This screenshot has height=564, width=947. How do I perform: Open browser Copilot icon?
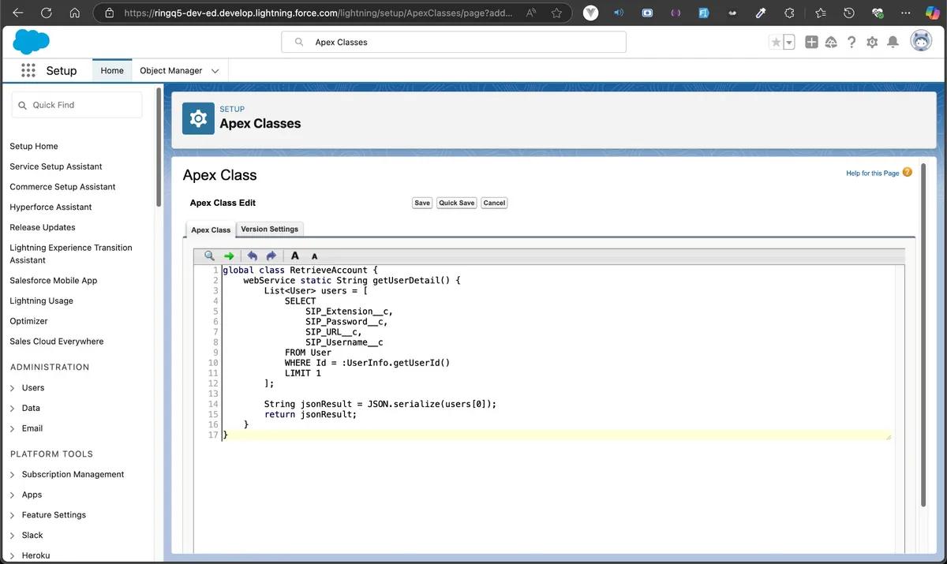click(x=932, y=13)
